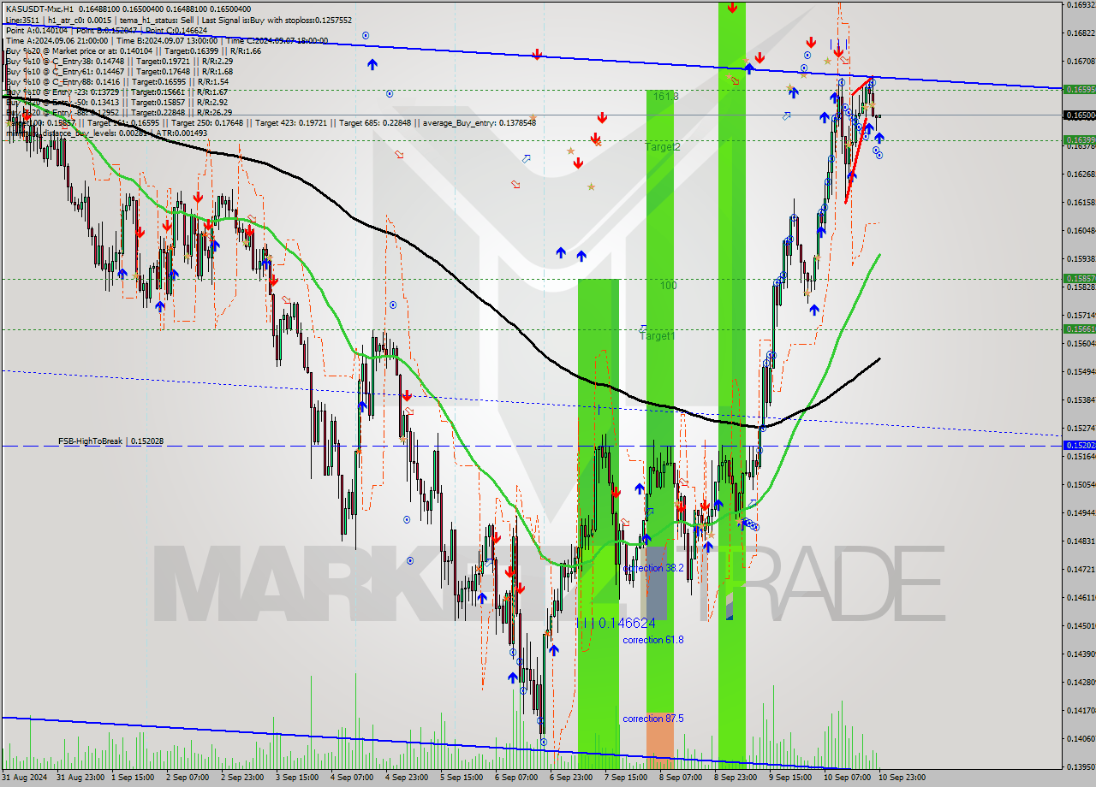The height and width of the screenshot is (787, 1096).
Task: Click the green 0.16595 price tag
Action: pos(1079,89)
